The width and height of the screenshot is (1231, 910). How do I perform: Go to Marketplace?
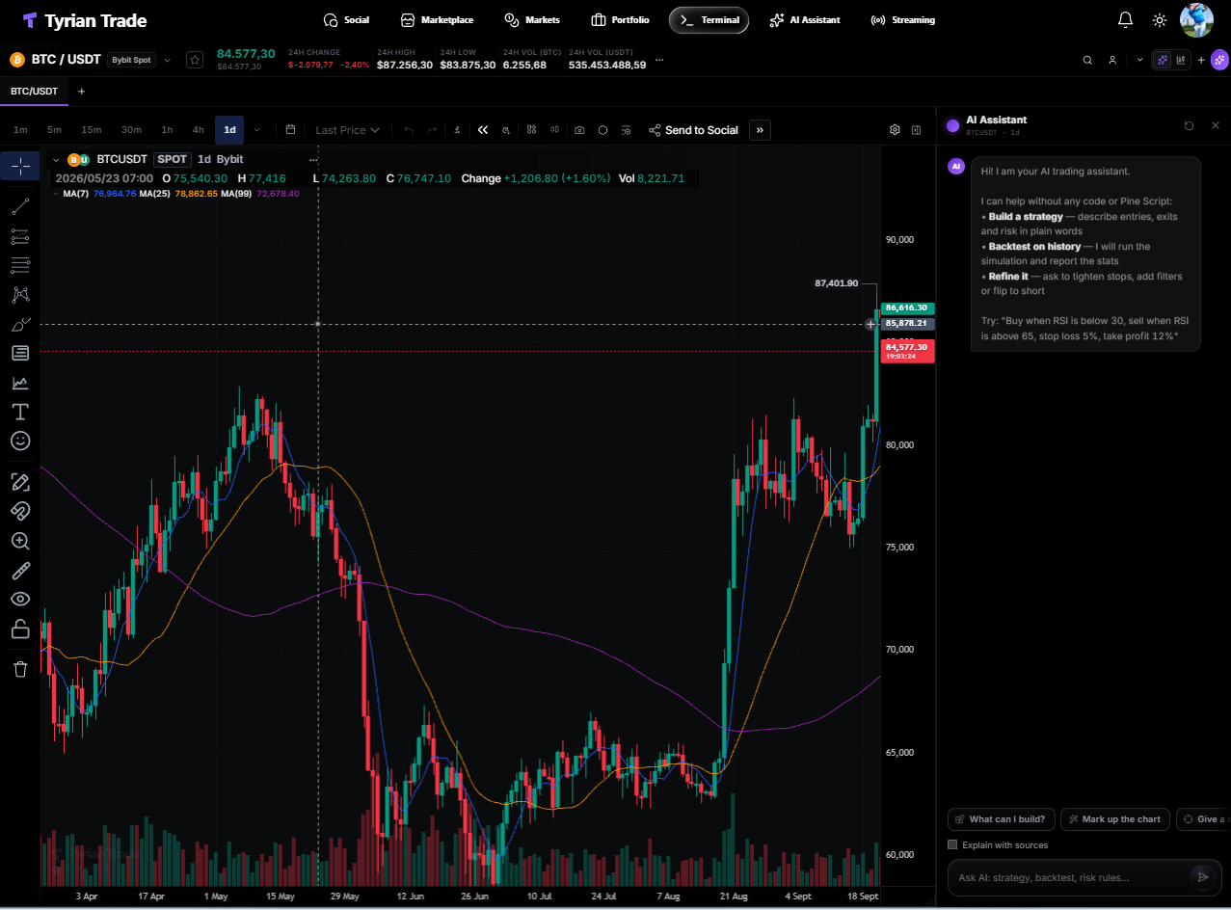tap(437, 19)
